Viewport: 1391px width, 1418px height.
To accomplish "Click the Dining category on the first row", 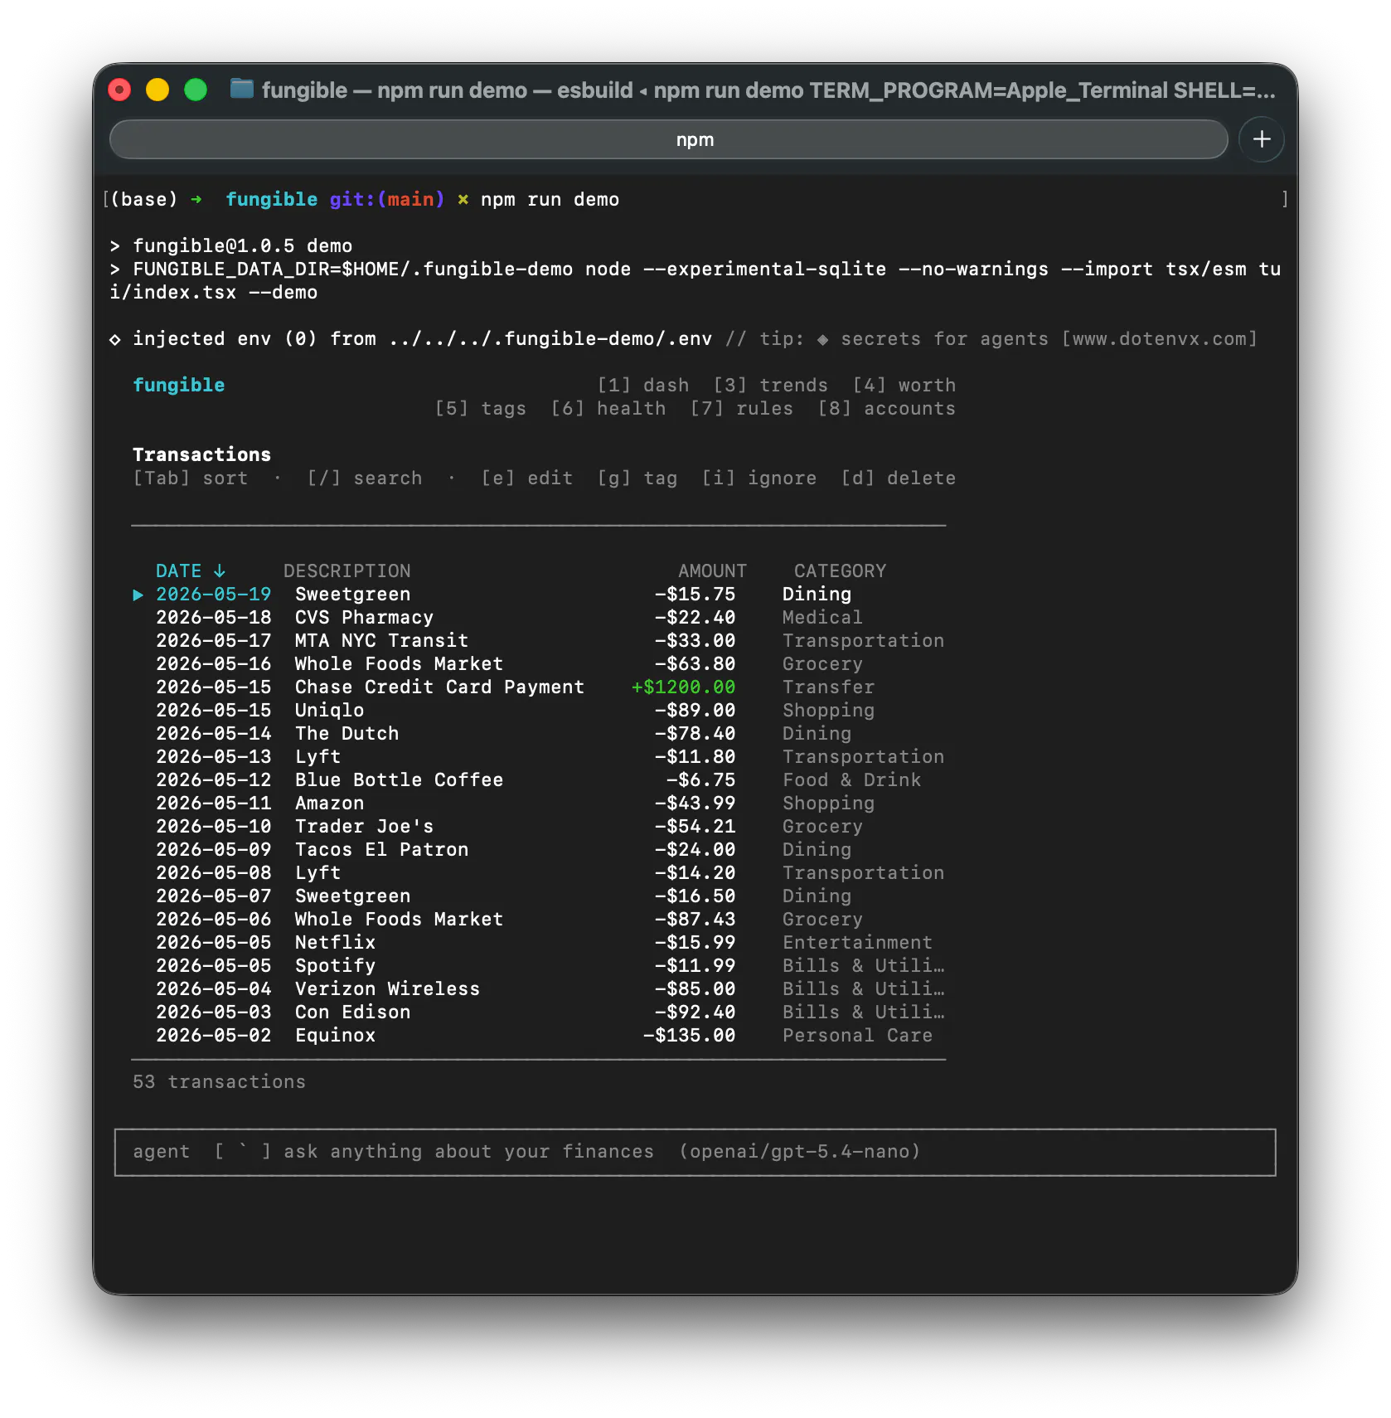I will coord(817,595).
